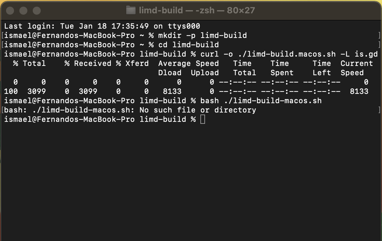Image resolution: width=382 pixels, height=241 pixels.
Task: Click the limd-build.macos.sh filename text
Action: pyautogui.click(x=284, y=54)
